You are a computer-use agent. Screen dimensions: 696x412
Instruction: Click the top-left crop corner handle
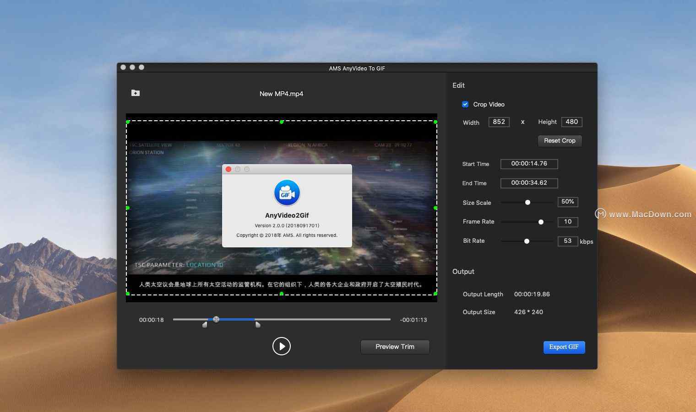[128, 122]
